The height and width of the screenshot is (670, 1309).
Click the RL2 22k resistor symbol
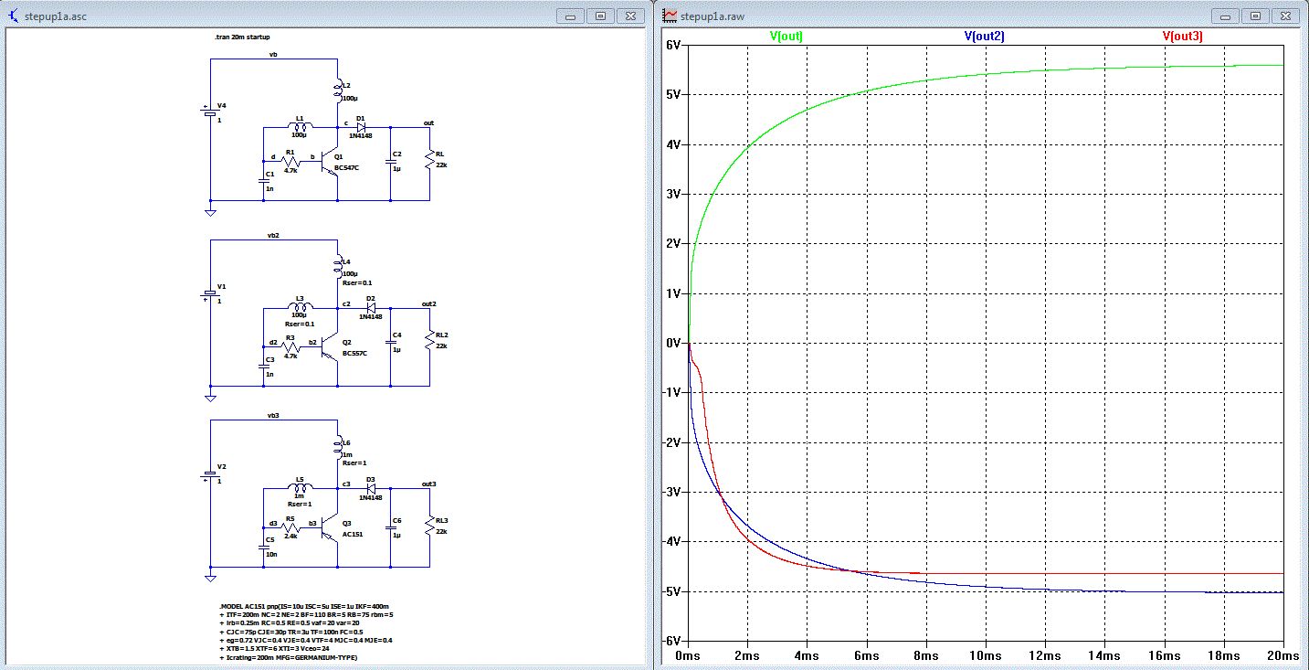click(429, 340)
